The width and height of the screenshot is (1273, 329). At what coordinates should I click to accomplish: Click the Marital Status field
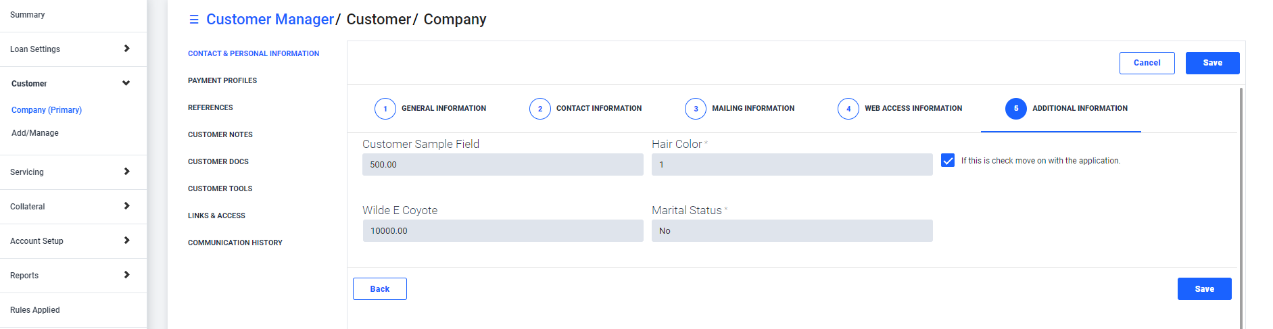click(x=792, y=230)
